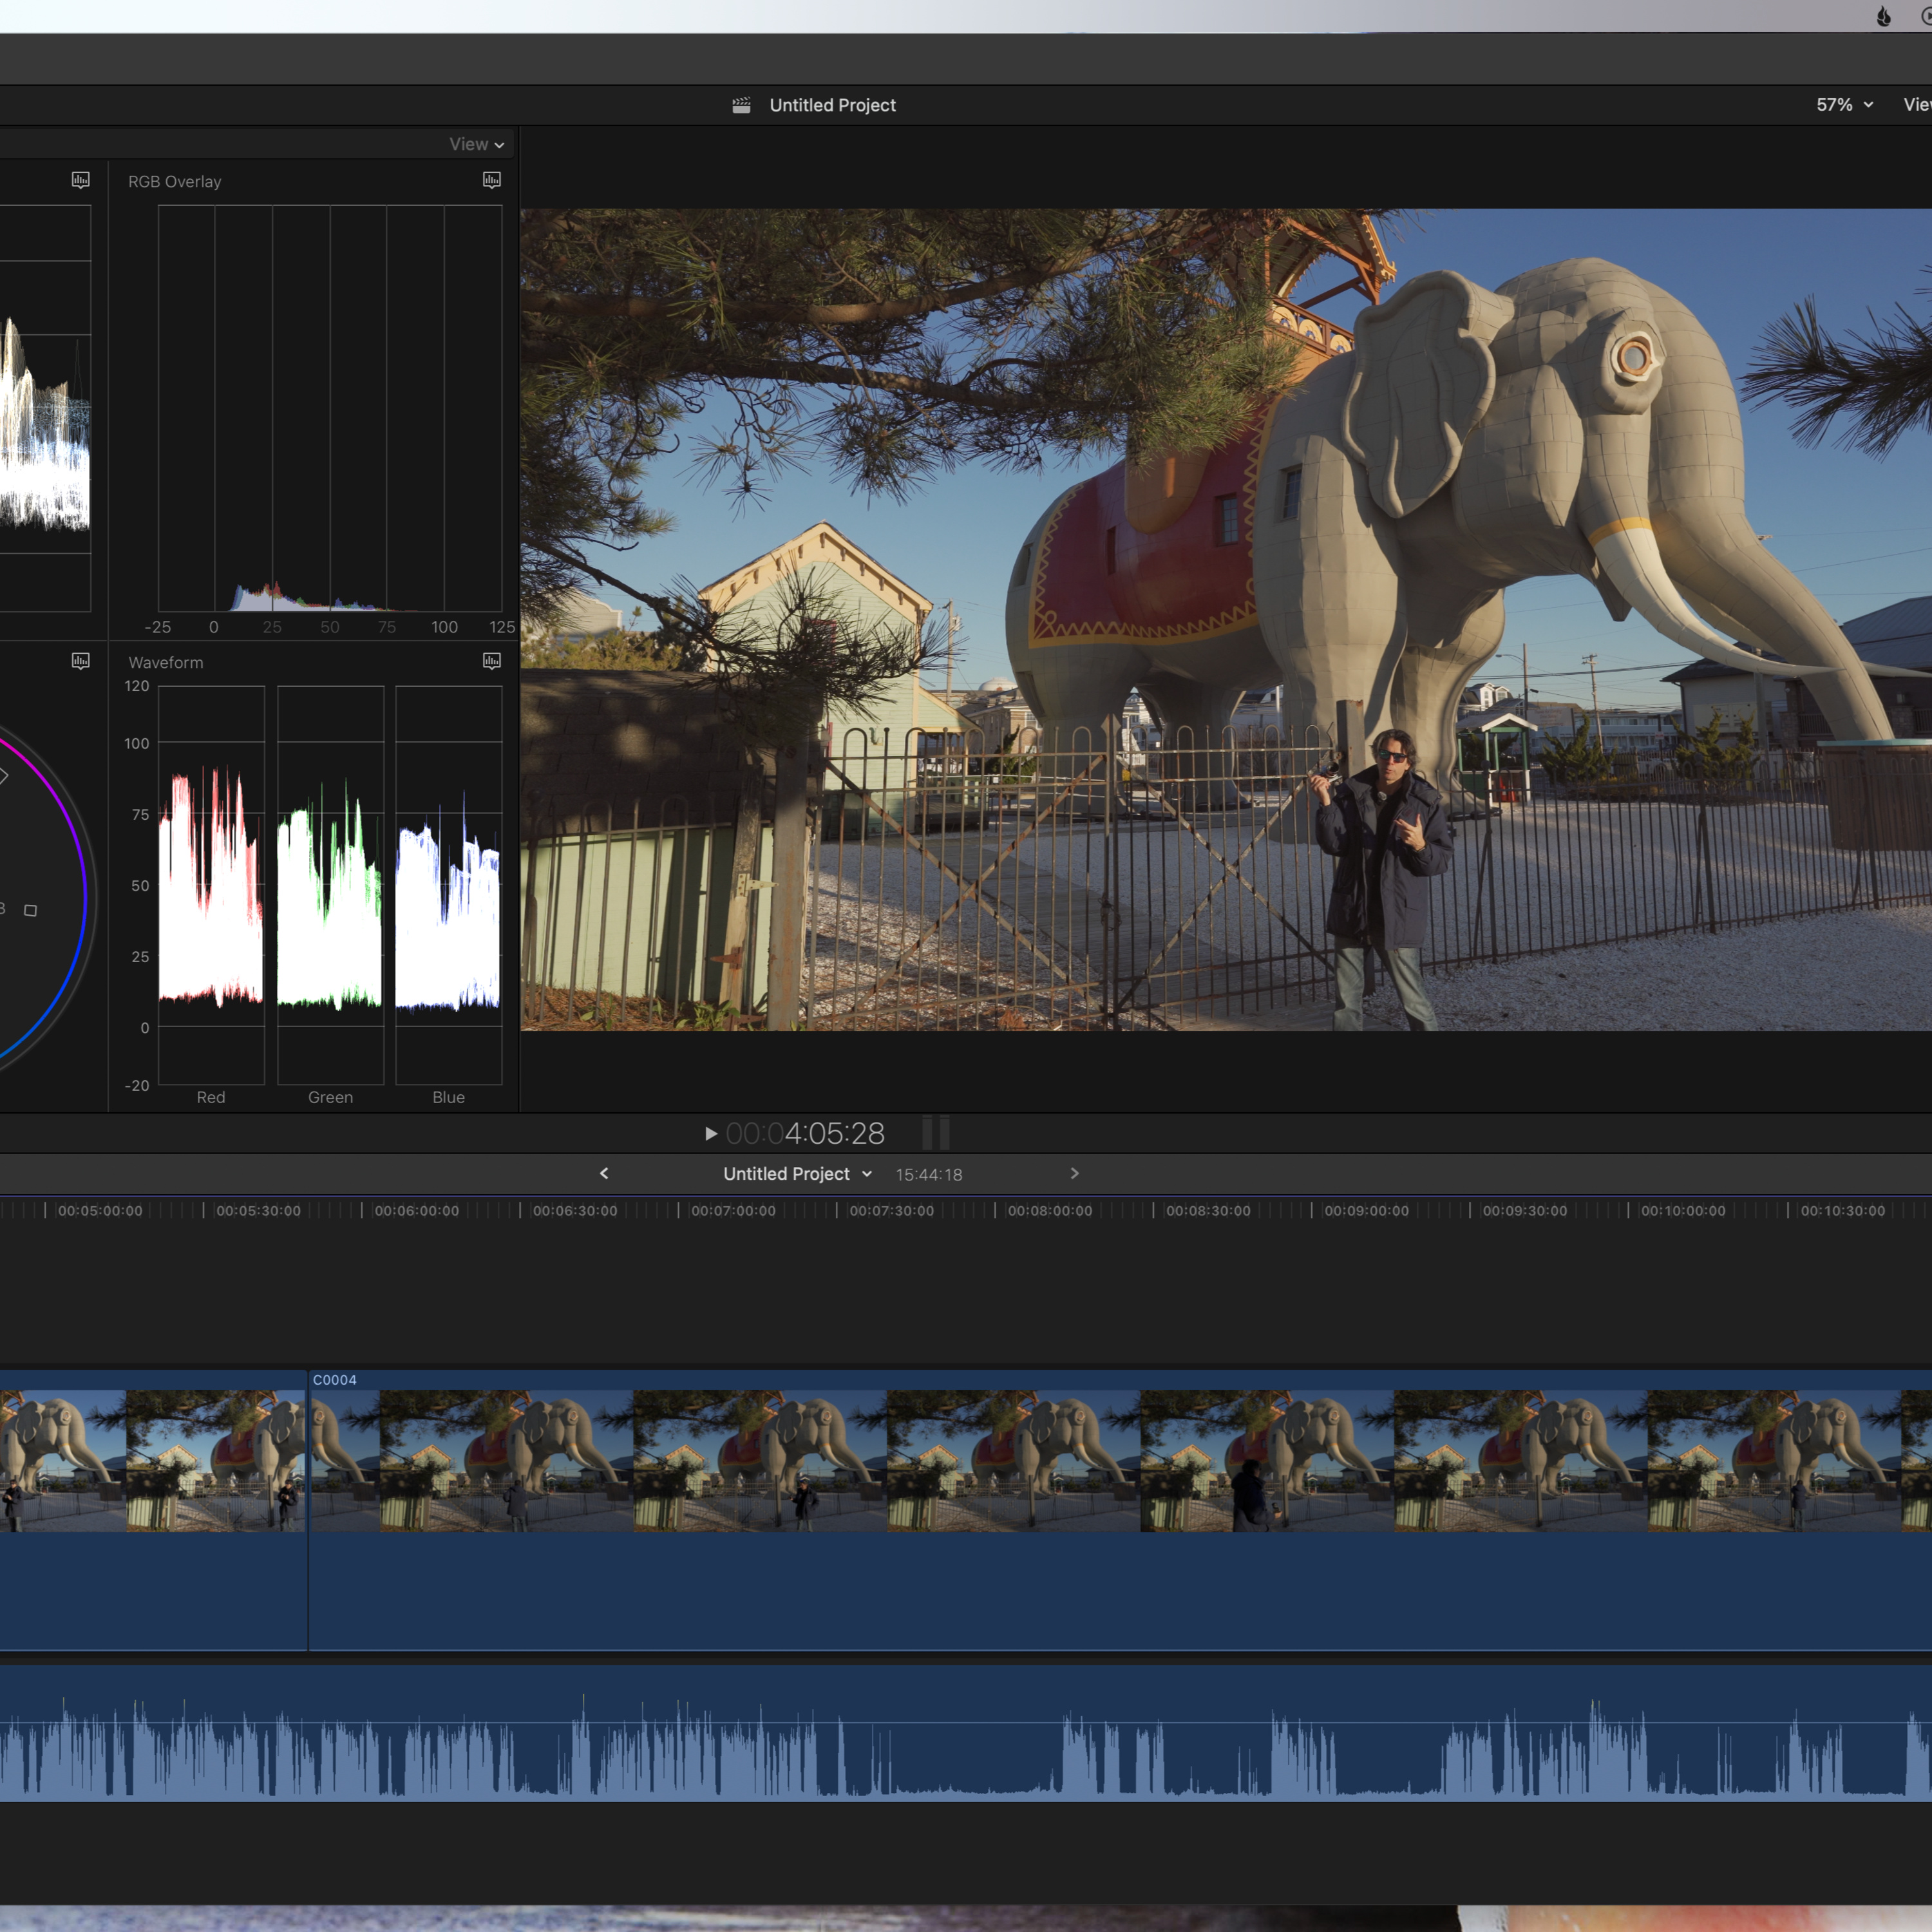Image resolution: width=1932 pixels, height=1932 pixels.
Task: Open settings icon of the vectorscope panel
Action: (x=81, y=661)
